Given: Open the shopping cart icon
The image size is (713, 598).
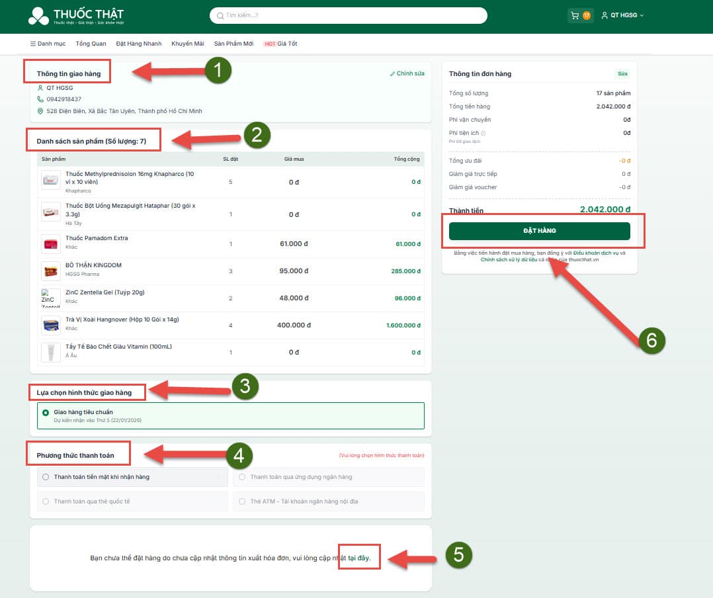Looking at the screenshot, I should click(575, 15).
